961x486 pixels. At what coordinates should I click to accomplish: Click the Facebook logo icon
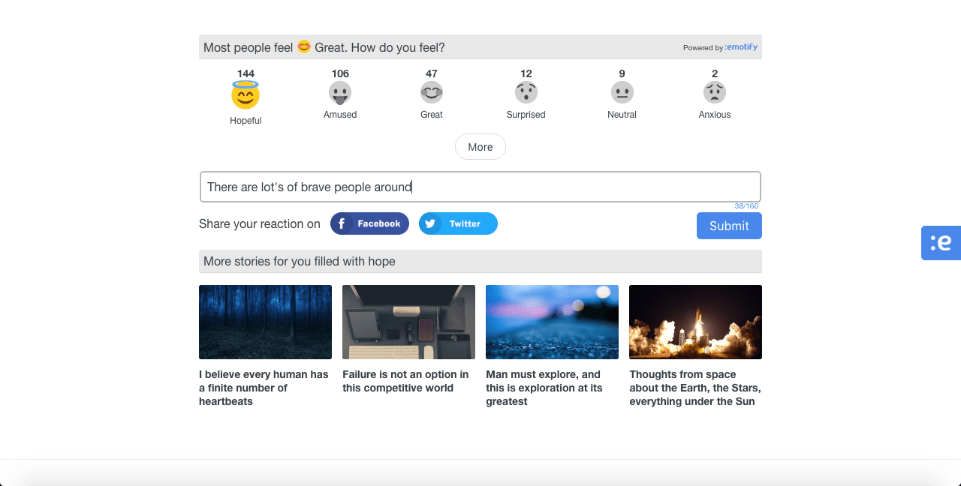click(x=342, y=223)
